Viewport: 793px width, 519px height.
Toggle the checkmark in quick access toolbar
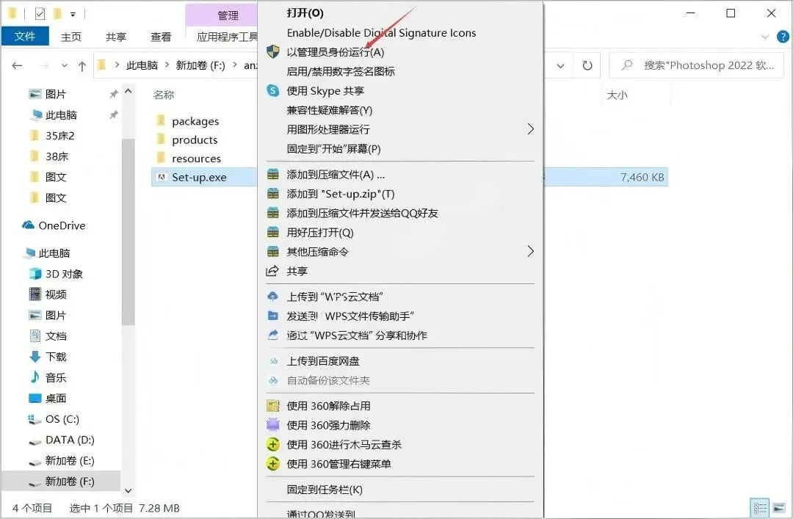(x=40, y=14)
